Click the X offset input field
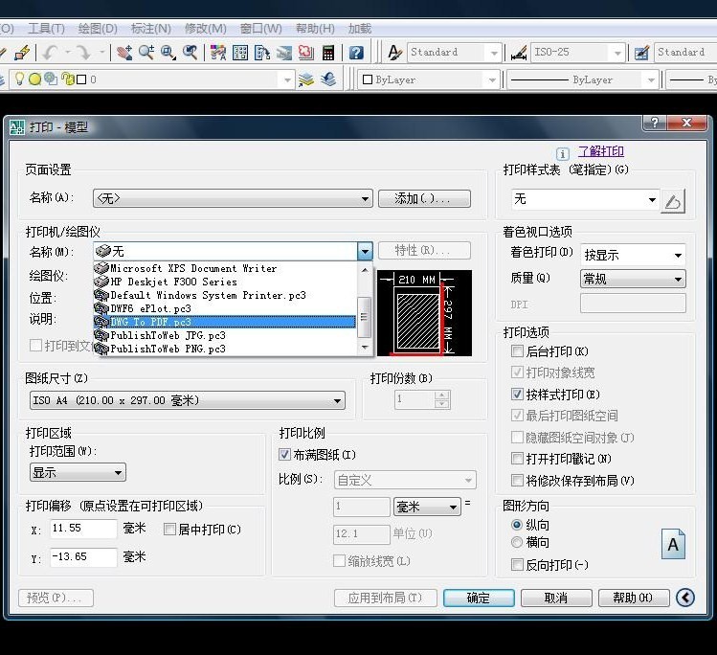 (83, 529)
